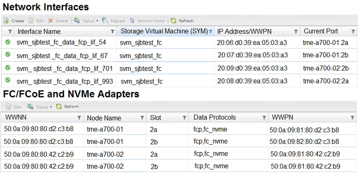This screenshot has height=174, width=359.
Task: Open the Interface Name column filter
Action: [112, 31]
